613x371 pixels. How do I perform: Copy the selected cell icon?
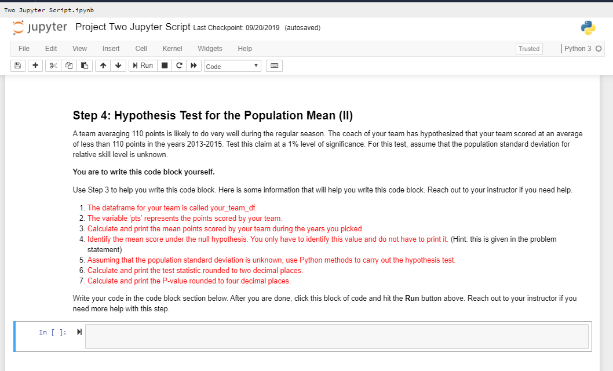click(68, 65)
